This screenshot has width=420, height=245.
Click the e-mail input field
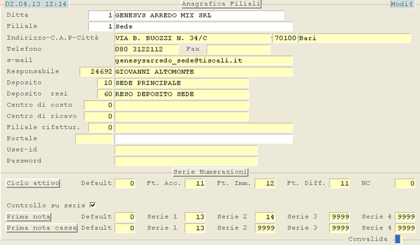(x=203, y=61)
